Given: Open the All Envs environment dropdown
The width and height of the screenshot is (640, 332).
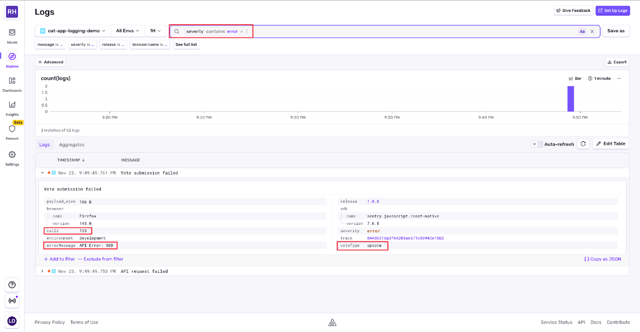Looking at the screenshot, I should pyautogui.click(x=127, y=31).
